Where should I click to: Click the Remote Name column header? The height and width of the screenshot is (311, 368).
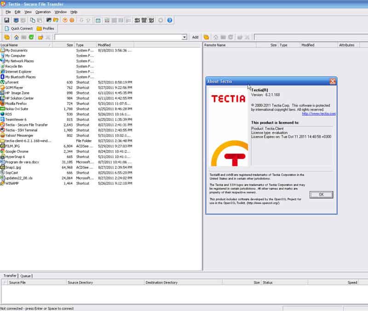pos(230,45)
